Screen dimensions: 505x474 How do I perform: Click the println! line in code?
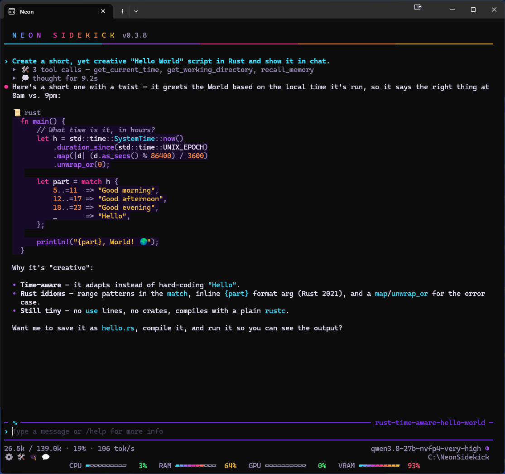coord(97,242)
